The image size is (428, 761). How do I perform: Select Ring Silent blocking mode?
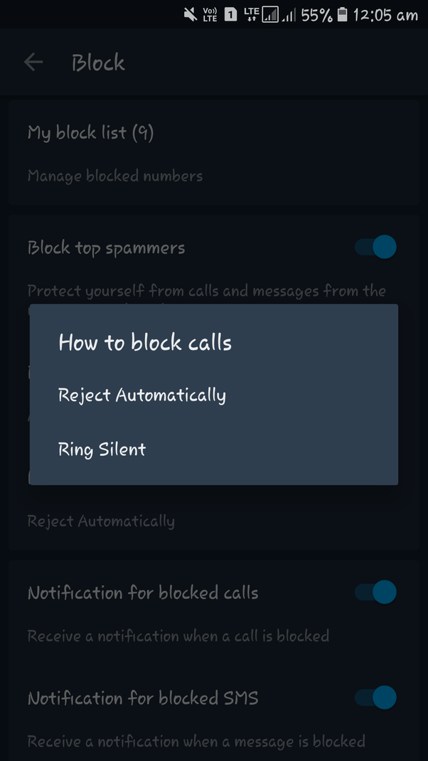coord(102,449)
